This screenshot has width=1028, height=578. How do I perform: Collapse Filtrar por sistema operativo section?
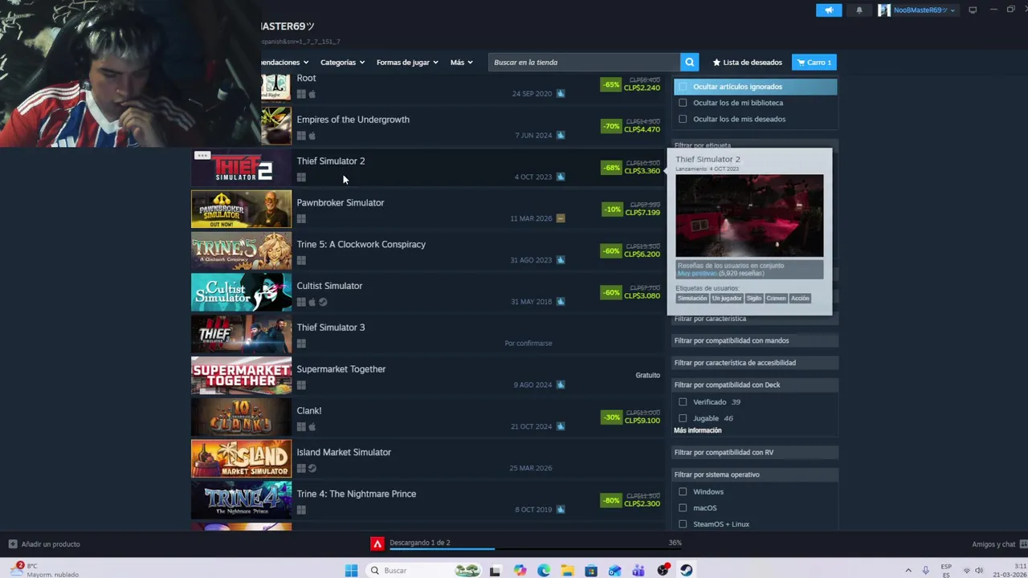point(755,474)
